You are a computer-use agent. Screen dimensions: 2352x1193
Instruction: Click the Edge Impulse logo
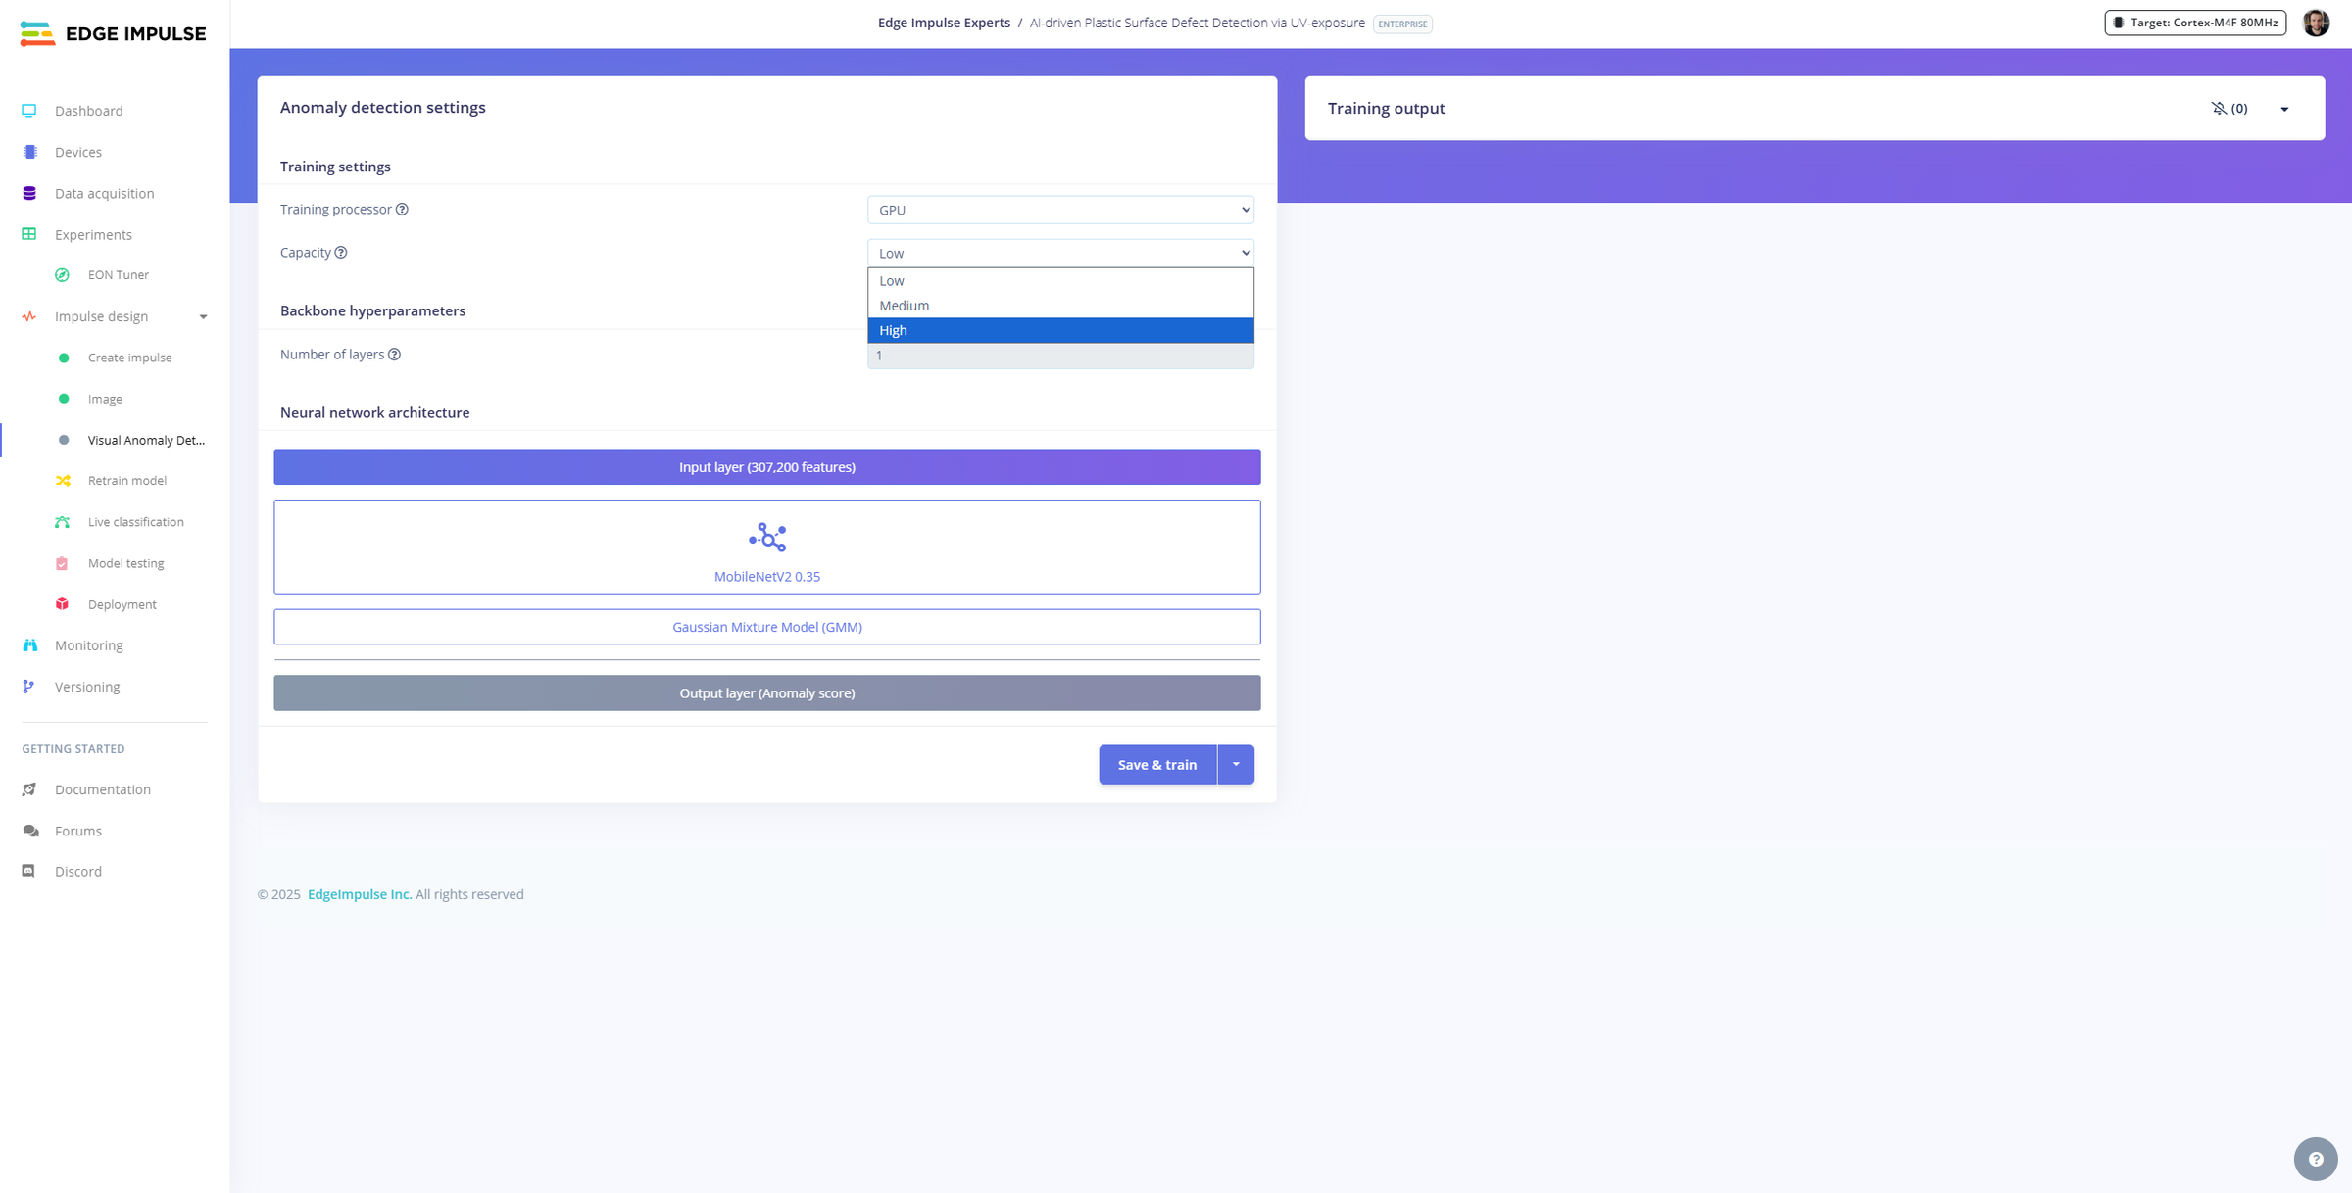(x=113, y=33)
